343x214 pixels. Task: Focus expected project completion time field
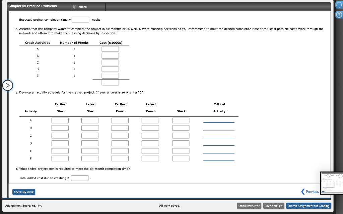coord(80,20)
